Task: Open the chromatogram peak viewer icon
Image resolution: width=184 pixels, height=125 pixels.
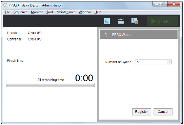Action: [x=107, y=21]
